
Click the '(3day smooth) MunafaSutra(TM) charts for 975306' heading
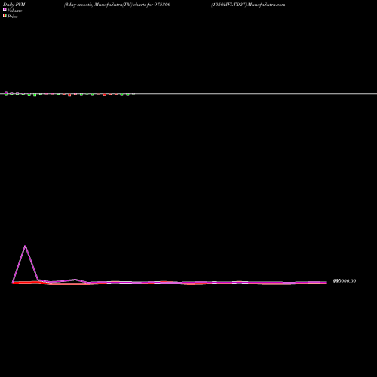[x=117, y=5]
